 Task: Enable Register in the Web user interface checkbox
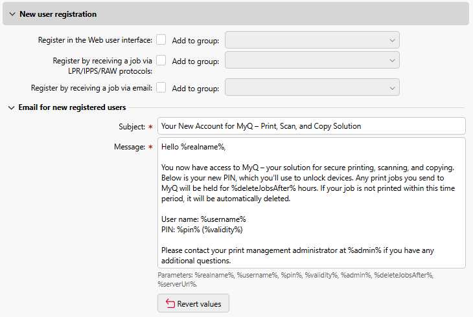coord(161,39)
